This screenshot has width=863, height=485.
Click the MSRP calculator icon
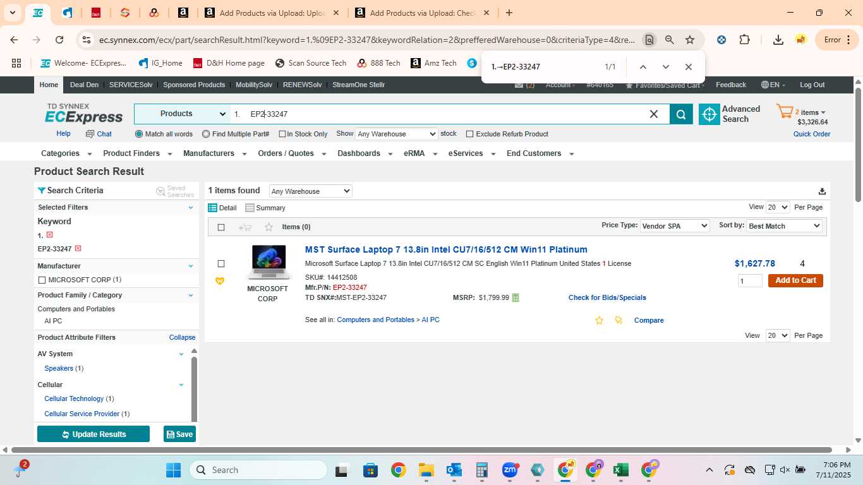[516, 297]
